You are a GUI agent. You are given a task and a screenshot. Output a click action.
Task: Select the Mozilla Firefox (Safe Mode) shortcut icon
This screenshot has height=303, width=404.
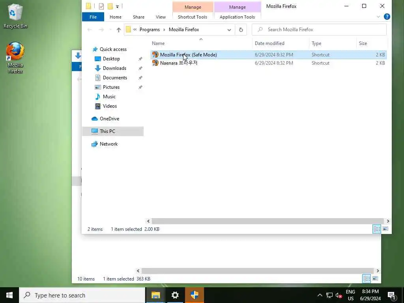click(155, 54)
